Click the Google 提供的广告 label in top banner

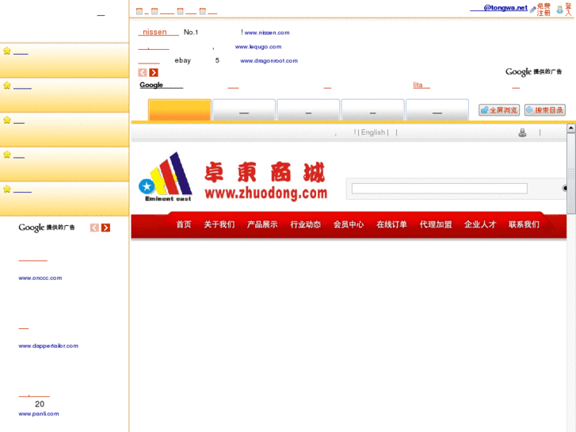pos(533,71)
